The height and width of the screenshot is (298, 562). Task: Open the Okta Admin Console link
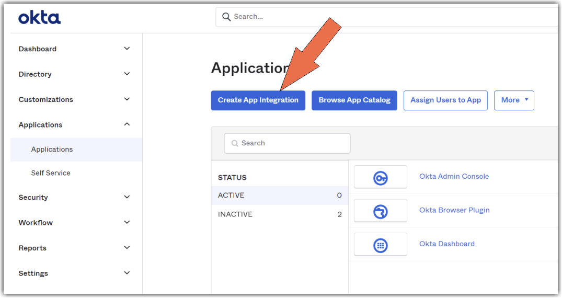pos(454,176)
